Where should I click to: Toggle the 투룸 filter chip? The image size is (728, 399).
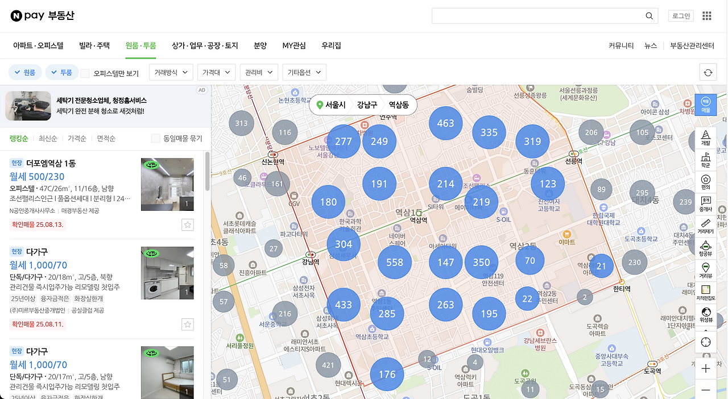pos(62,72)
